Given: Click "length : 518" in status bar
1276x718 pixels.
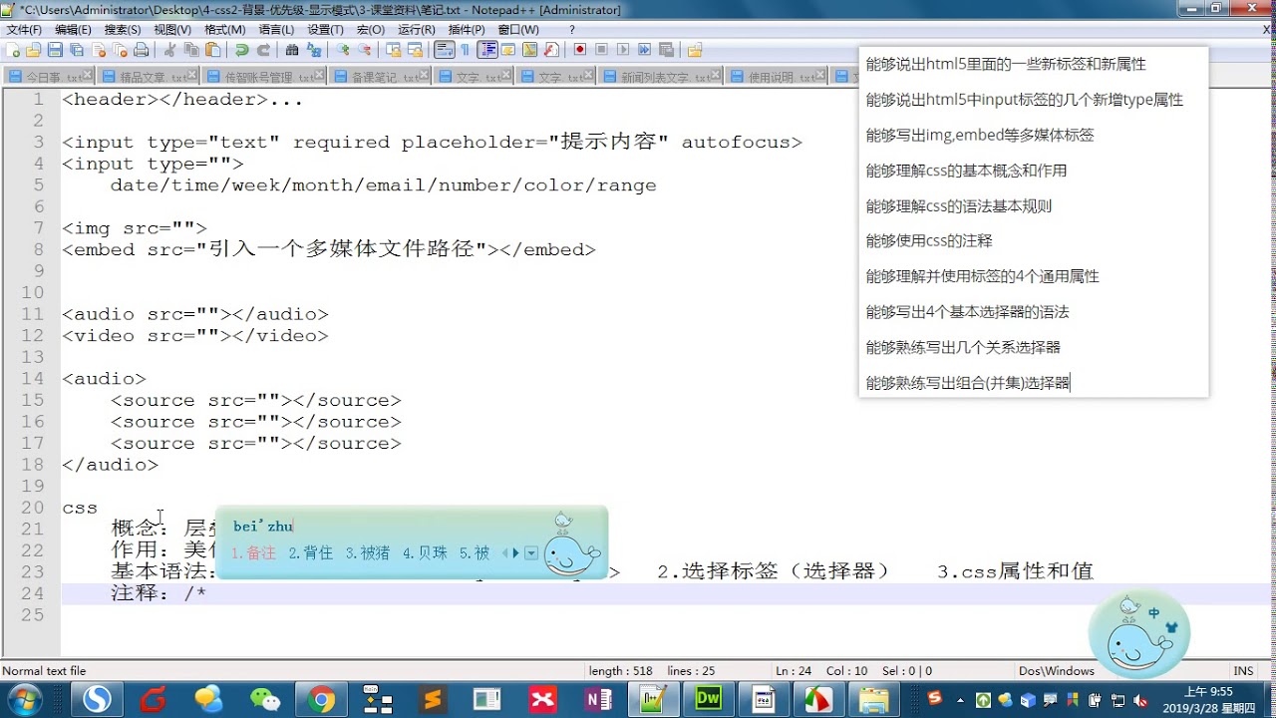Looking at the screenshot, I should (620, 671).
